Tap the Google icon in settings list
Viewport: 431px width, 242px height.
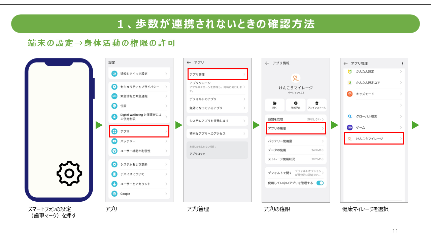point(114,194)
